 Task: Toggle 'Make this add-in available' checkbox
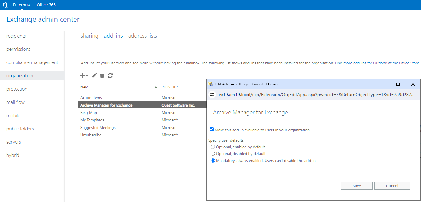point(212,130)
